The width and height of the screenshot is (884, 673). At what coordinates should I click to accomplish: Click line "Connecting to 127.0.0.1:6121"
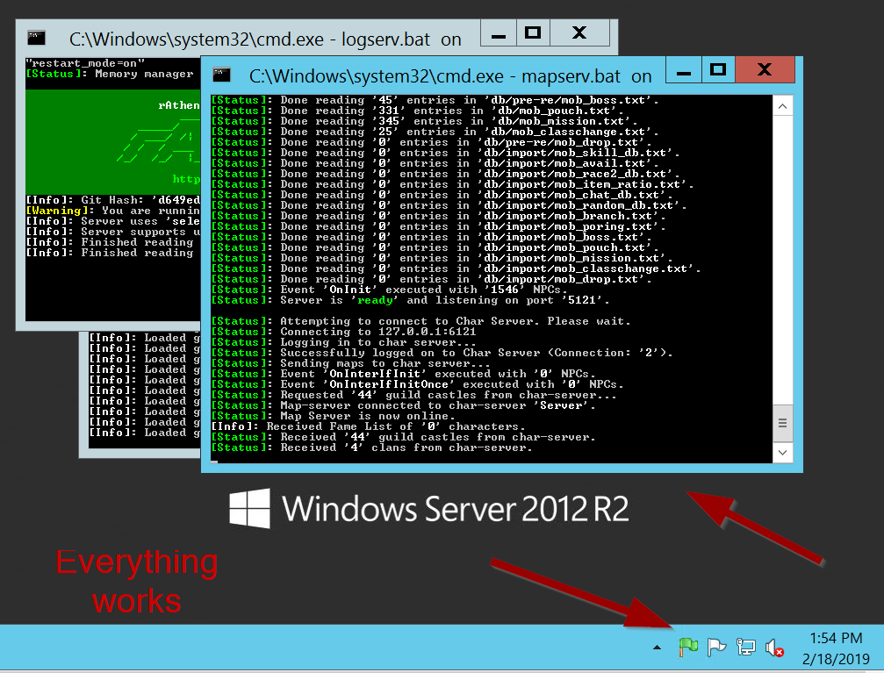tap(344, 332)
